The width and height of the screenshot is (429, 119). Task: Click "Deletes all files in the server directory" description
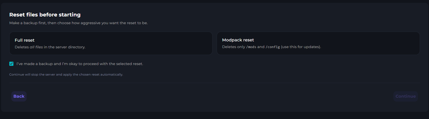[x=50, y=47]
